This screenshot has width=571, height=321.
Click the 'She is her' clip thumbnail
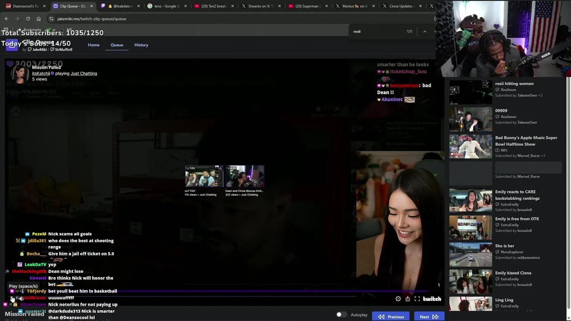tap(471, 254)
